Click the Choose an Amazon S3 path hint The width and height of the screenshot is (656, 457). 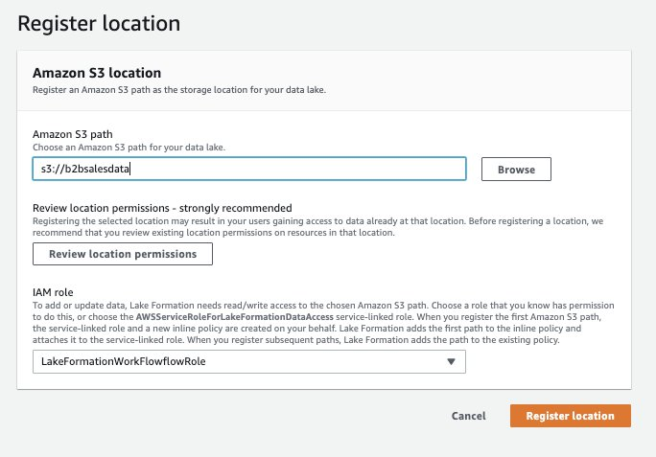tap(128, 147)
